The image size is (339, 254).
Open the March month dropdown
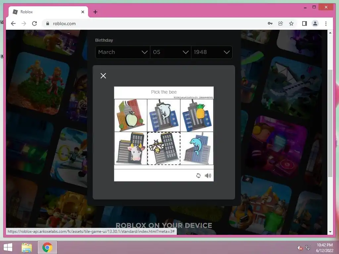[x=122, y=52]
